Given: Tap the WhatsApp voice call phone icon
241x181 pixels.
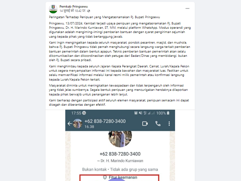Looking at the screenshot, I should pos(158,124).
